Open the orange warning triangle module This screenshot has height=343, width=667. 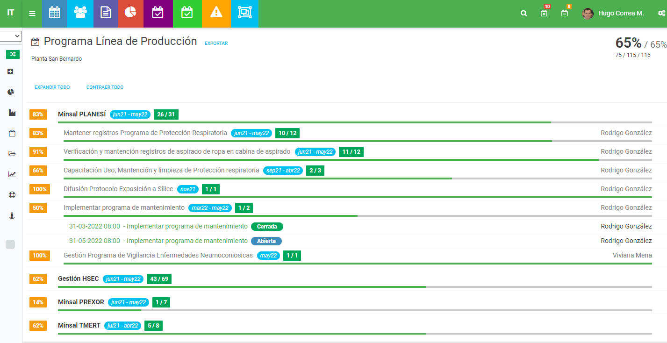pos(216,14)
